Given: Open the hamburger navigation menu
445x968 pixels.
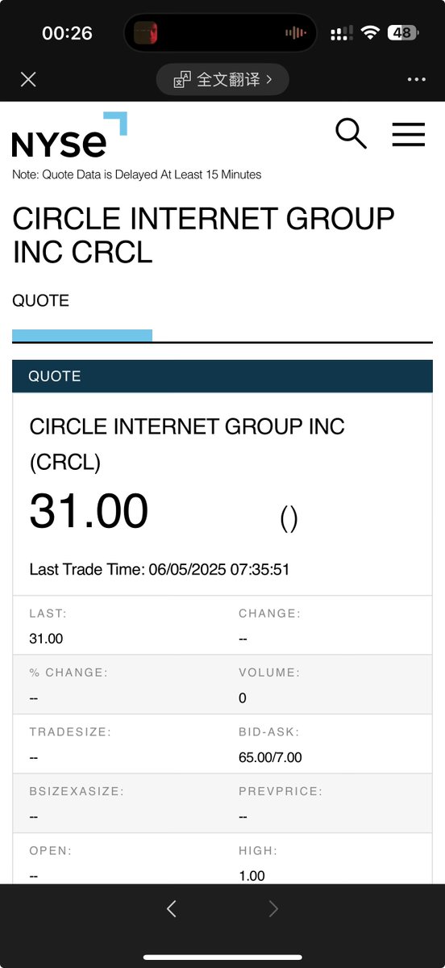Looking at the screenshot, I should [409, 134].
